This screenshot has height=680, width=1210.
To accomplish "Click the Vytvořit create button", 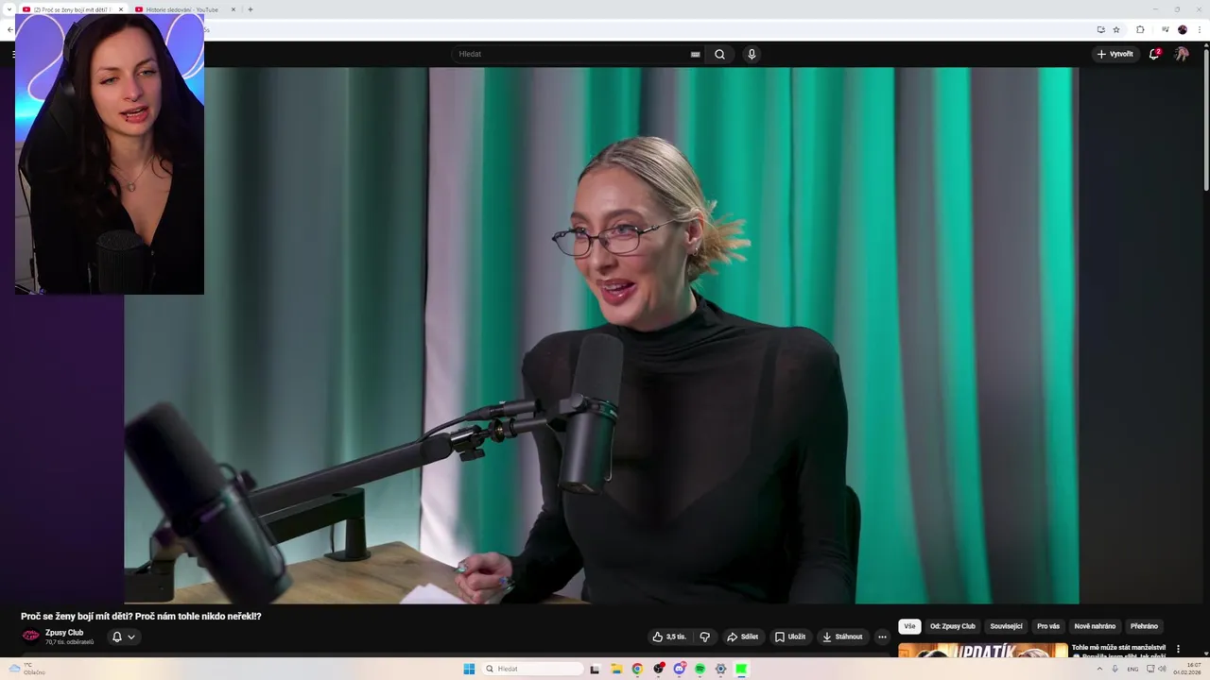I will [1115, 54].
